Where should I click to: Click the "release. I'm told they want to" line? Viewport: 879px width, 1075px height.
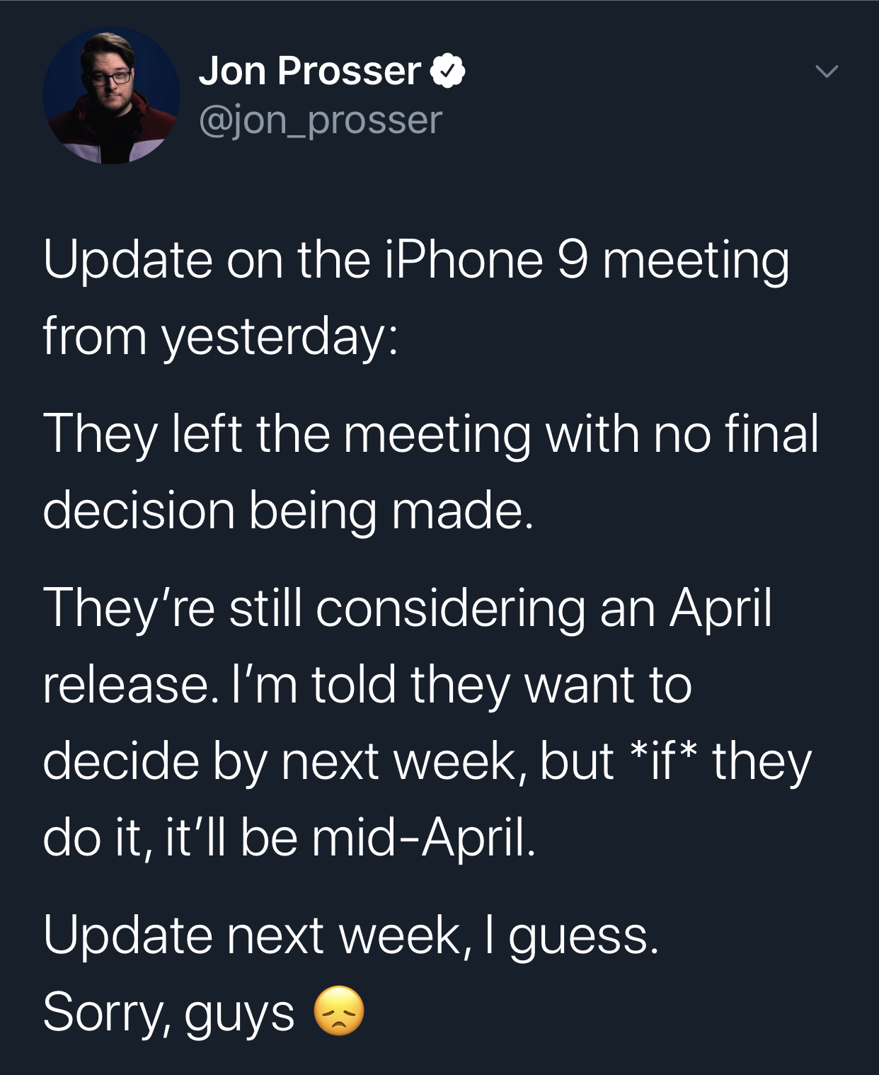(367, 684)
